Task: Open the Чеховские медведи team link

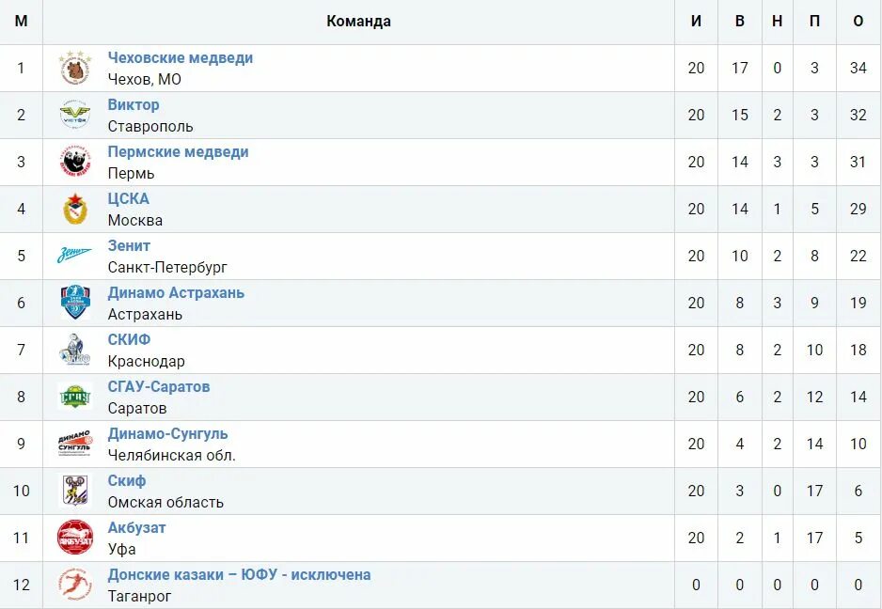Action: tap(181, 58)
